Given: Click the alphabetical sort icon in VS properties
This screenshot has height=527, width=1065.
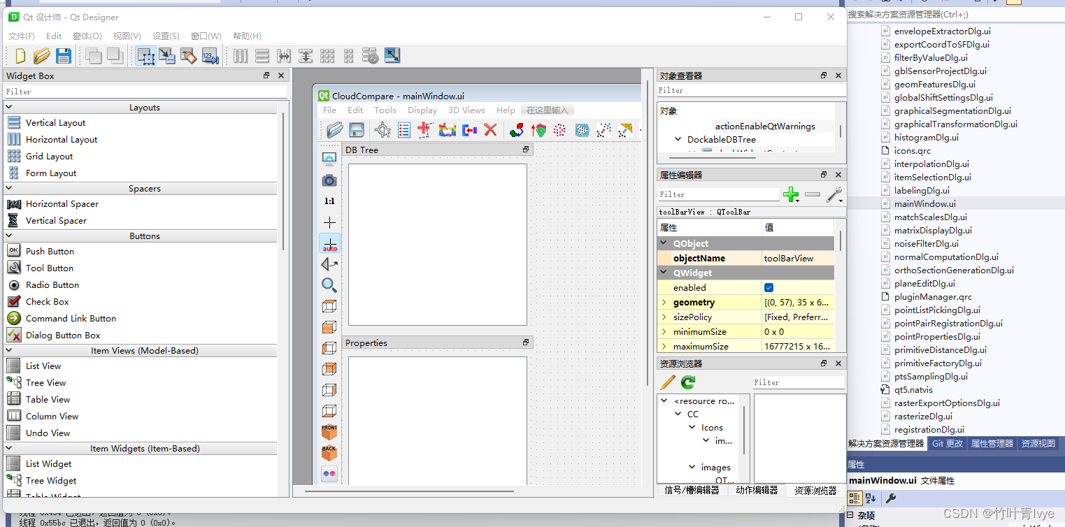Looking at the screenshot, I should point(871,498).
